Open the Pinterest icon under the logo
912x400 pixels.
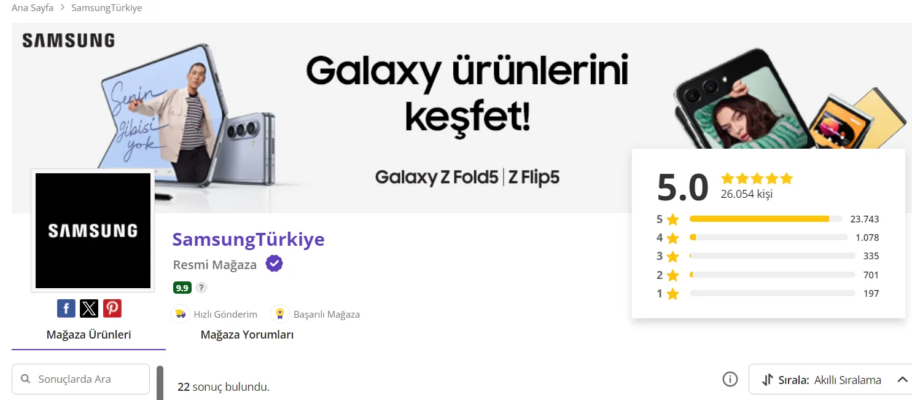[x=112, y=308]
